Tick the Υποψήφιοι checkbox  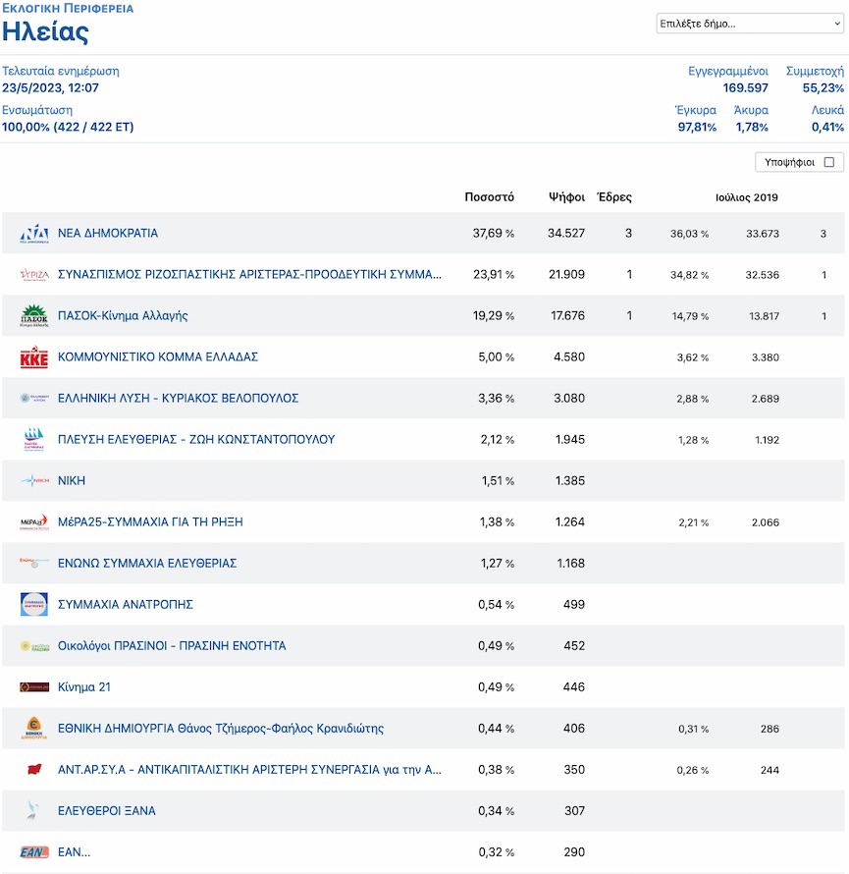pos(829,162)
